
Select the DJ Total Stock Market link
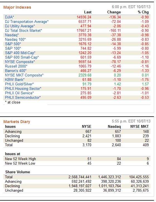pyautogui.click(x=23, y=30)
